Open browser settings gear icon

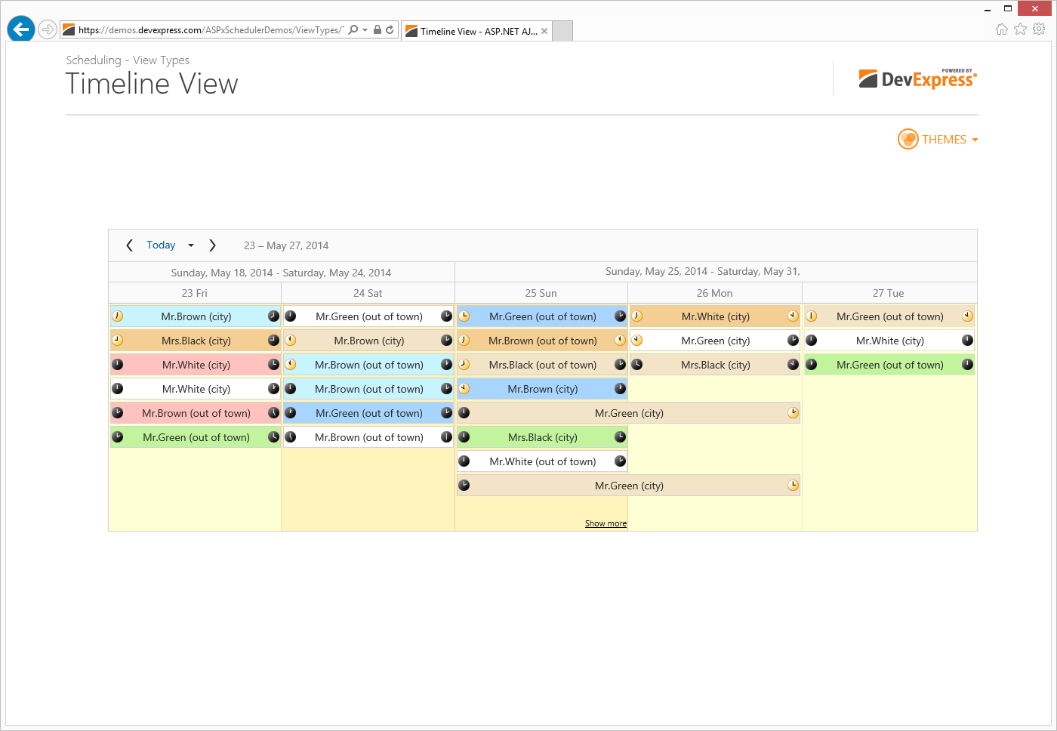(1039, 29)
